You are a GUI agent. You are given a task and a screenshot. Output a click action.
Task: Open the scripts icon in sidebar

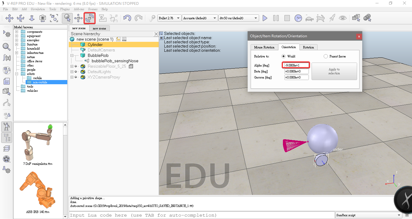pyautogui.click(x=7, y=81)
